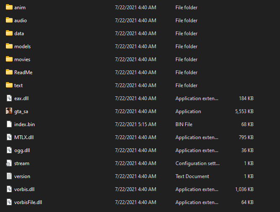
Task: Click the eax.dll file icon
Action: click(x=9, y=98)
